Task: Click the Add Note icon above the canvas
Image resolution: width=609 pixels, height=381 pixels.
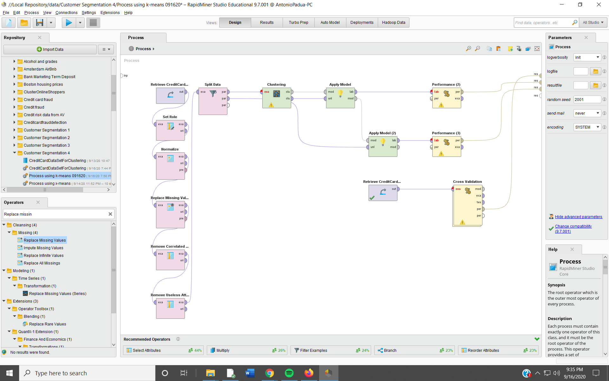Action: 510,49
